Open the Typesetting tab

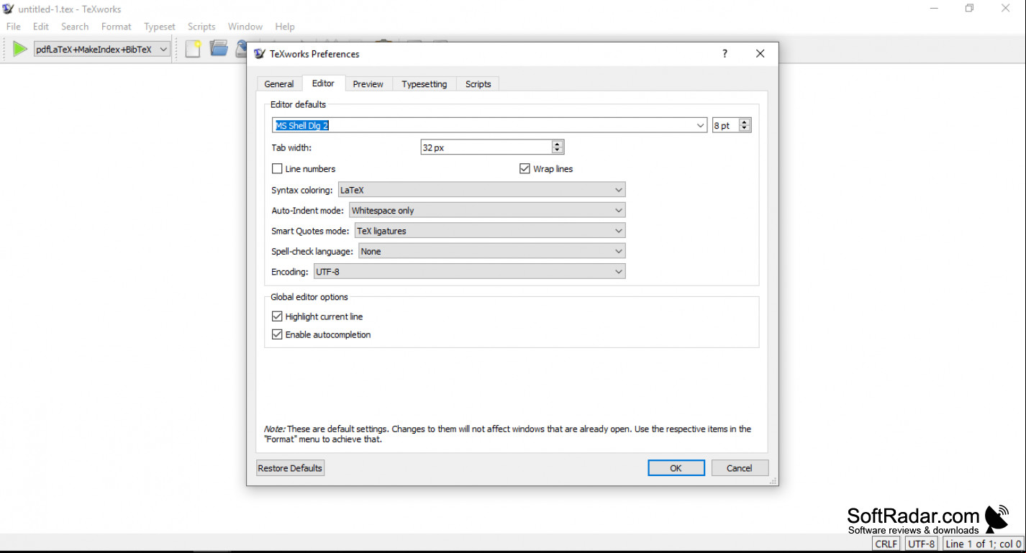tap(425, 84)
